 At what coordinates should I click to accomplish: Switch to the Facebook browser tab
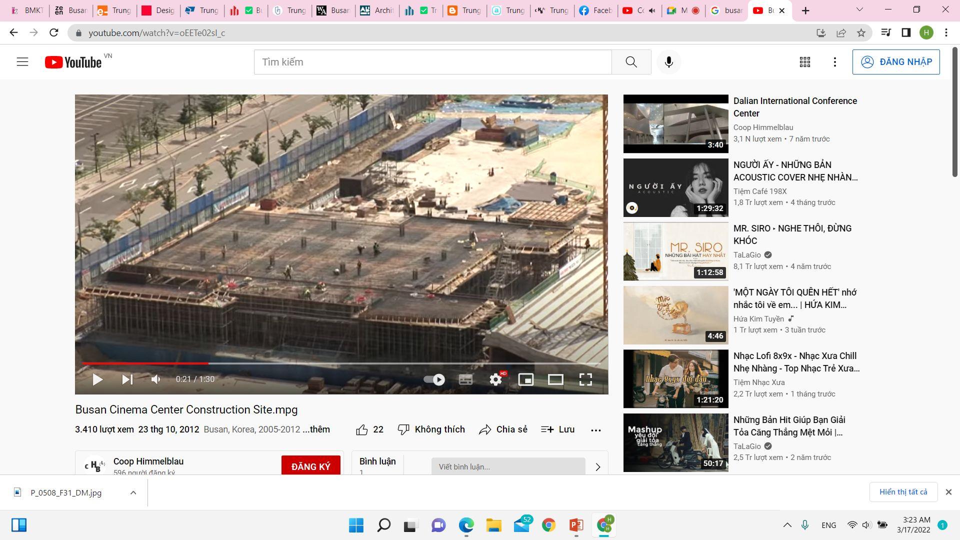[x=595, y=10]
